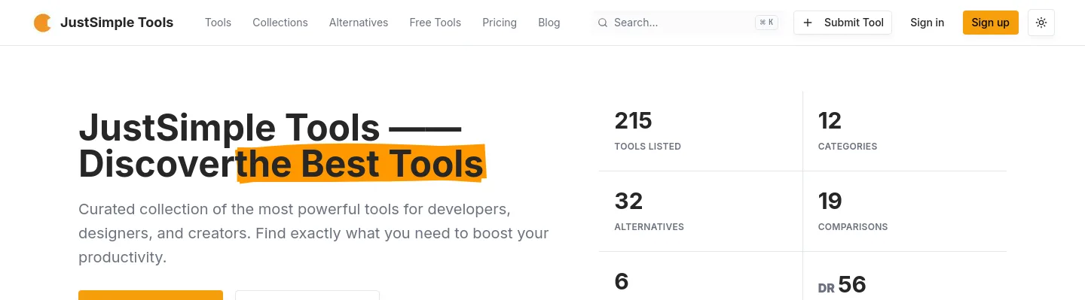This screenshot has height=300, width=1085.
Task: Click the 12 Categories stat
Action: (905, 131)
